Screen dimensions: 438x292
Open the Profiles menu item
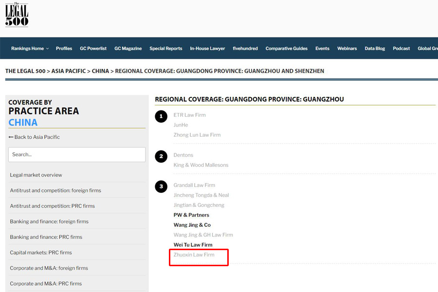coord(64,48)
